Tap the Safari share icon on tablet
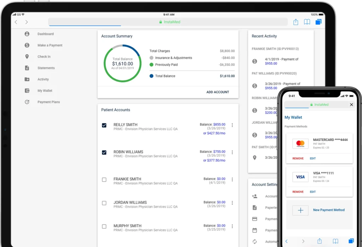Screen dimensions: 362x247 coord(296,22)
